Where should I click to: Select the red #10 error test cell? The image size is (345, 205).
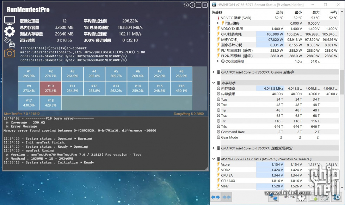[x=51, y=88]
